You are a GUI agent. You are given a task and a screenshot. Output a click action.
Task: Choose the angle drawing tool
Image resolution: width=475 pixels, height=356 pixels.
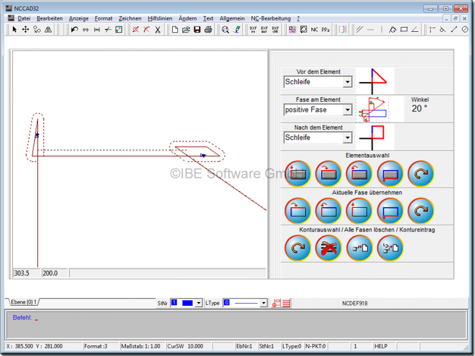[x=415, y=30]
